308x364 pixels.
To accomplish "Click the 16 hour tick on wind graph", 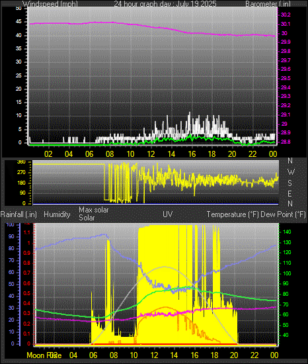I will tap(192, 154).
